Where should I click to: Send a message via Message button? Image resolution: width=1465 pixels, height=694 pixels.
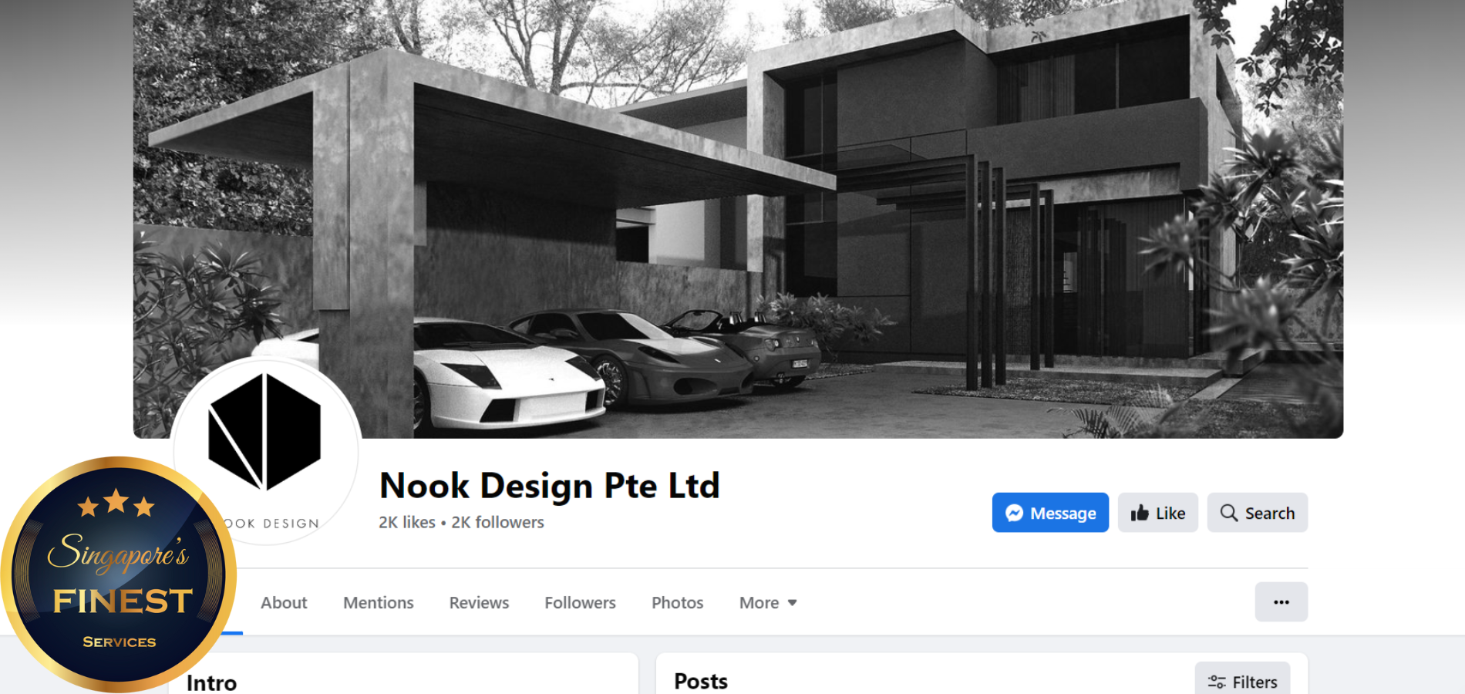point(1050,513)
